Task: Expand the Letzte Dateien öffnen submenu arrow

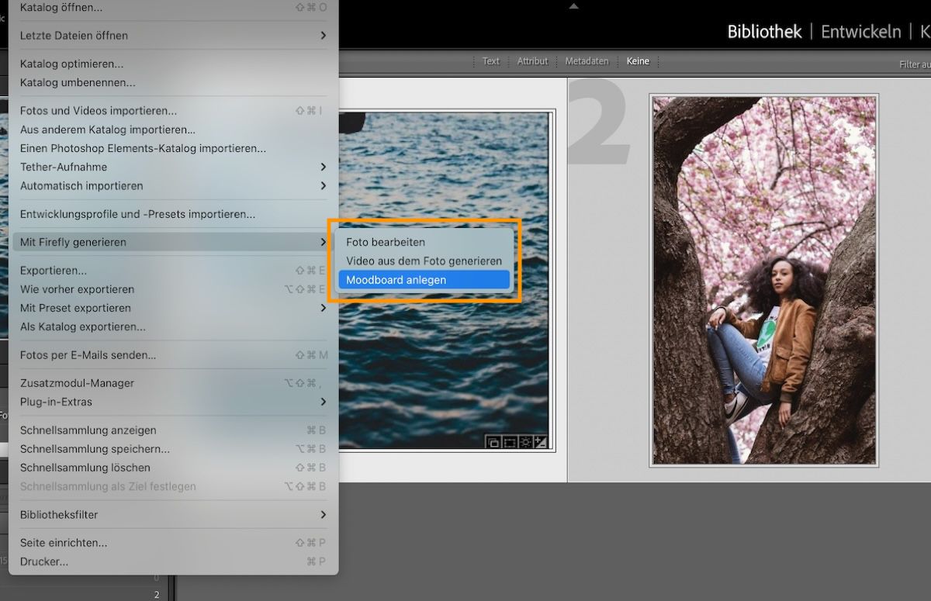Action: (323, 36)
